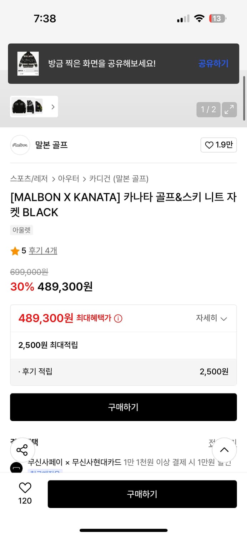This screenshot has height=537, width=247.
Task: Tap the fullscreen expand image icon
Action: (229, 109)
